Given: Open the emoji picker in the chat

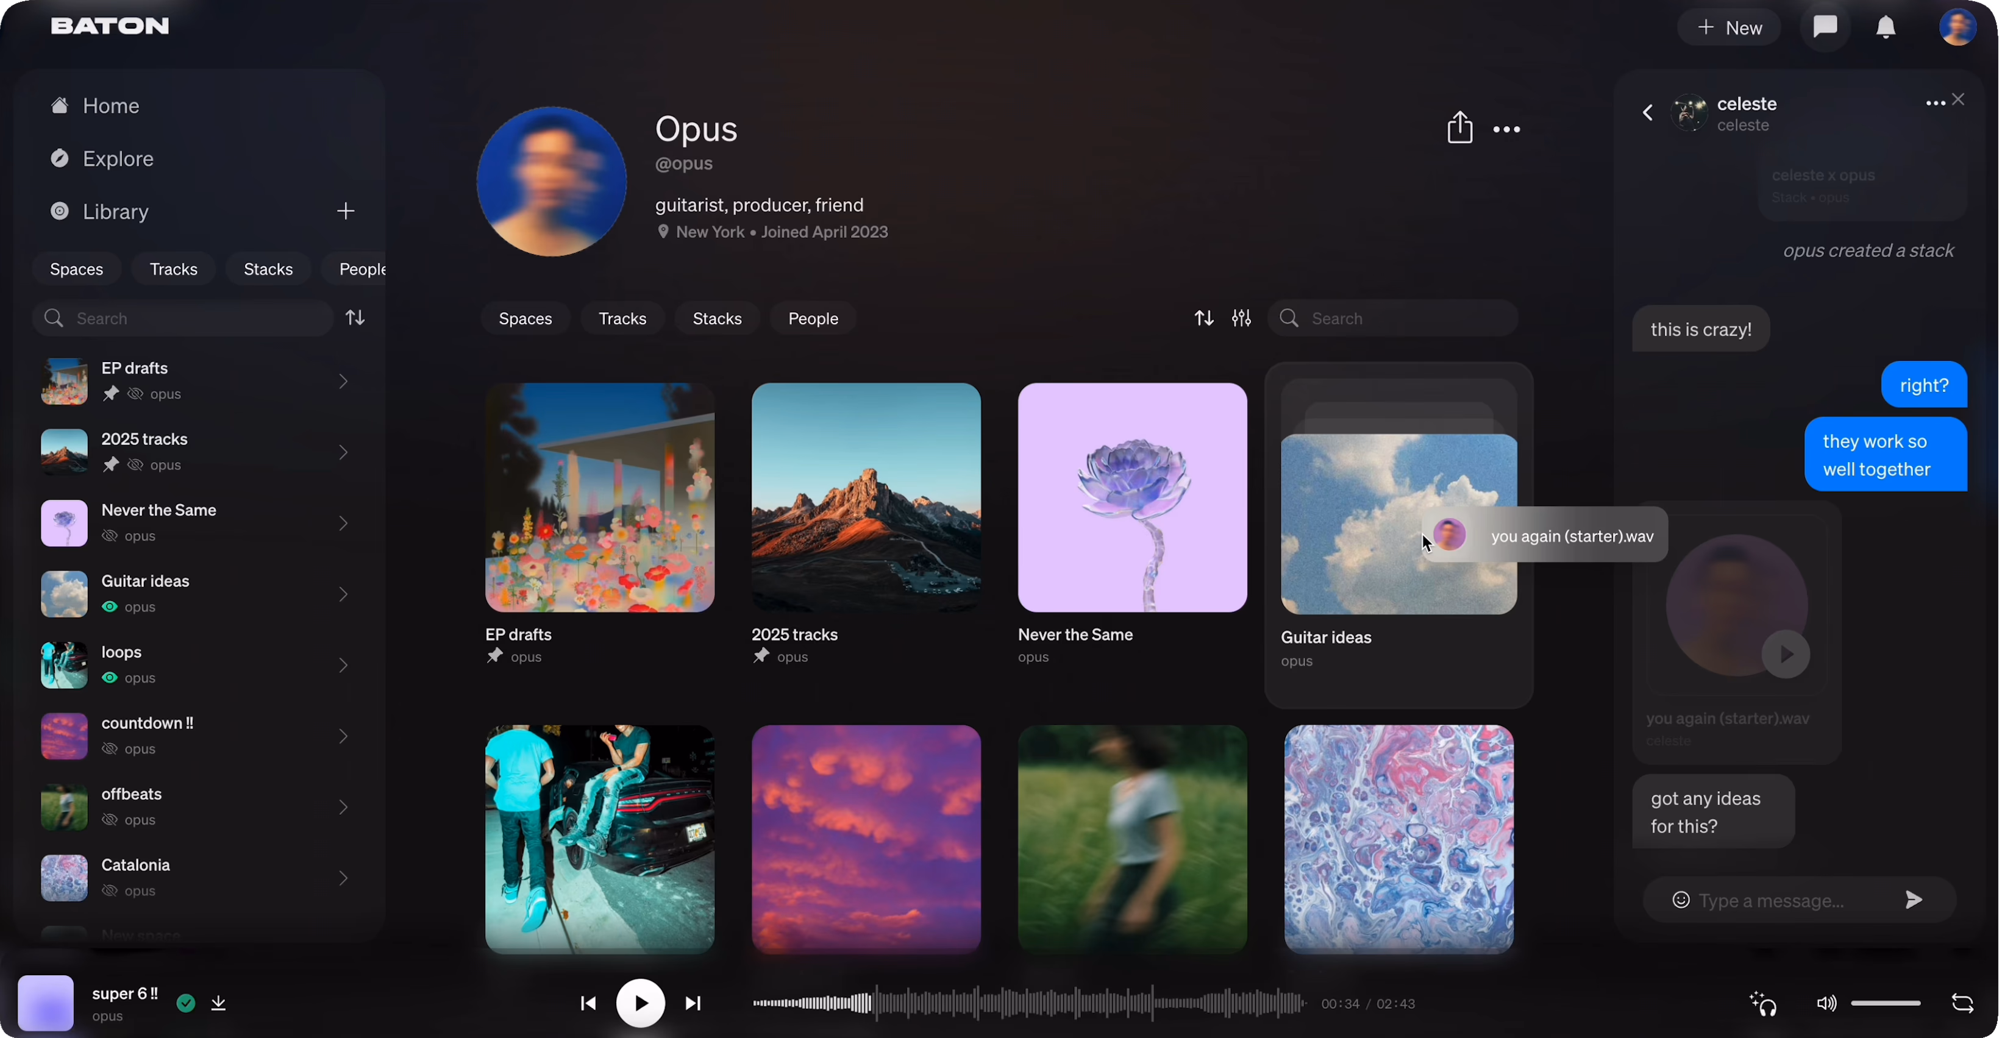Looking at the screenshot, I should point(1681,899).
